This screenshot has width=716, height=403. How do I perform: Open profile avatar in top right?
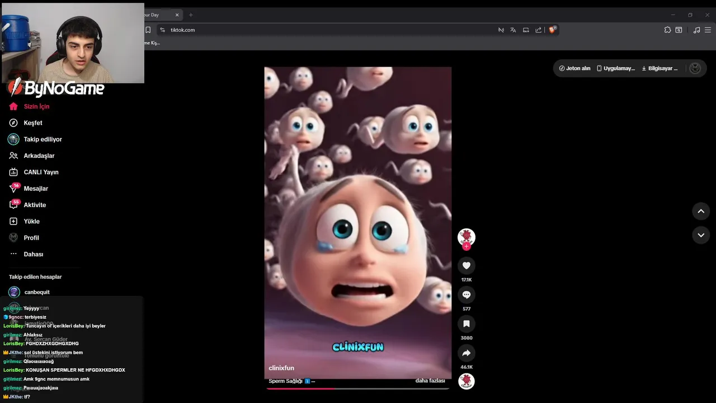695,68
